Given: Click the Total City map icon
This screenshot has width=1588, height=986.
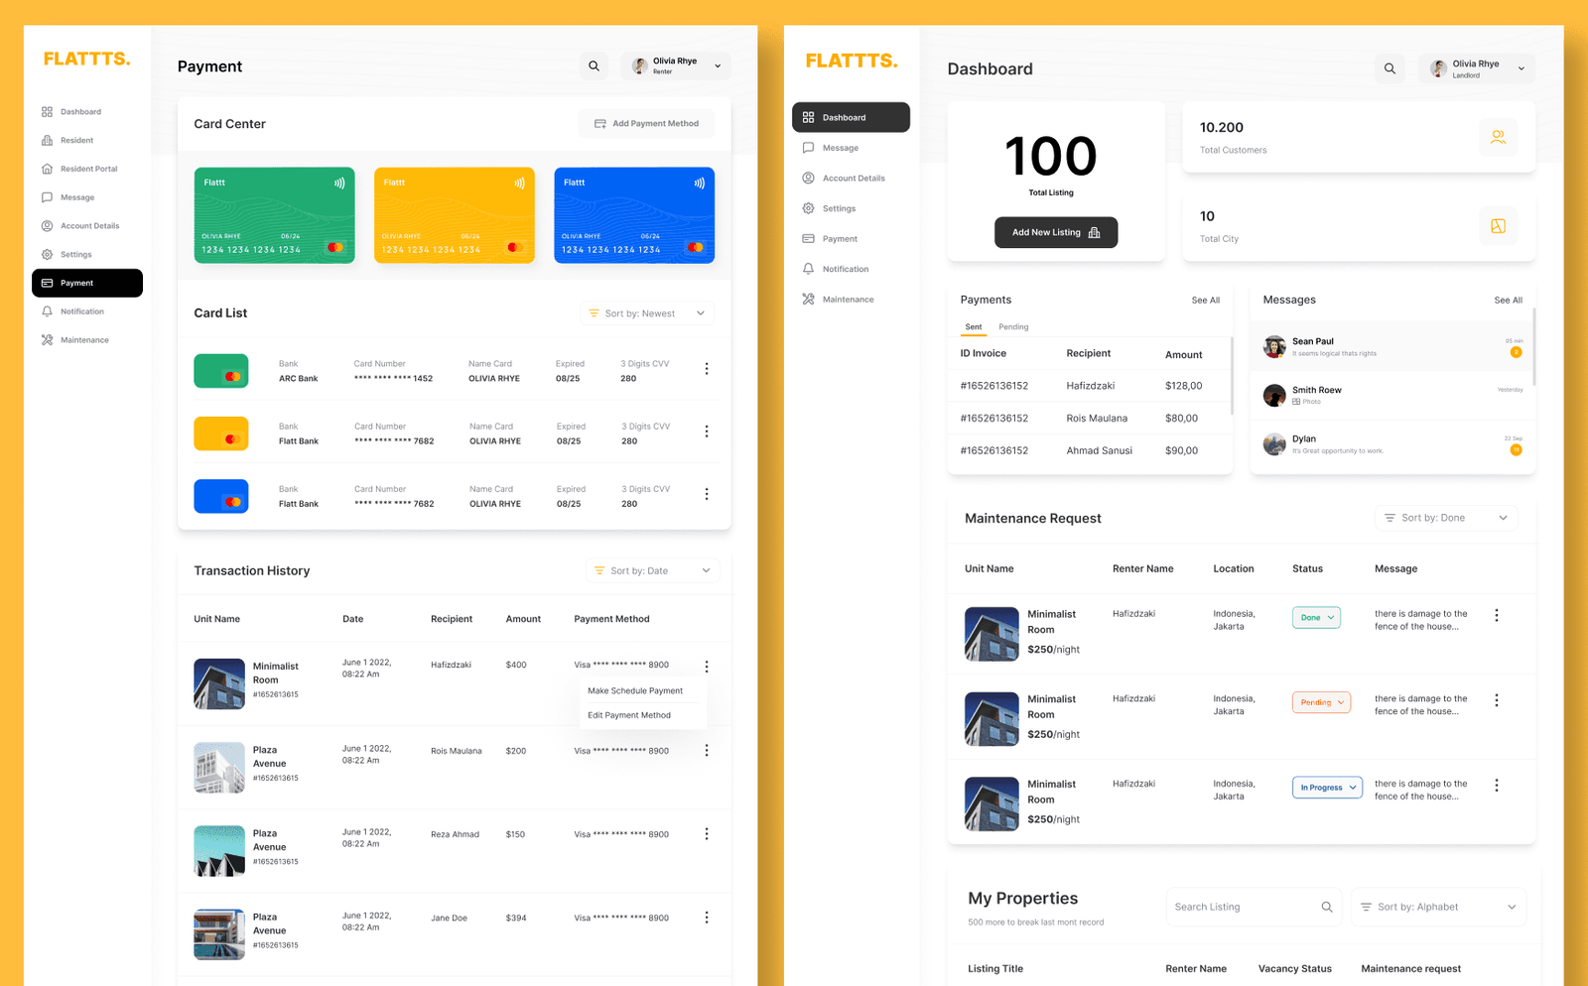Looking at the screenshot, I should point(1498,226).
